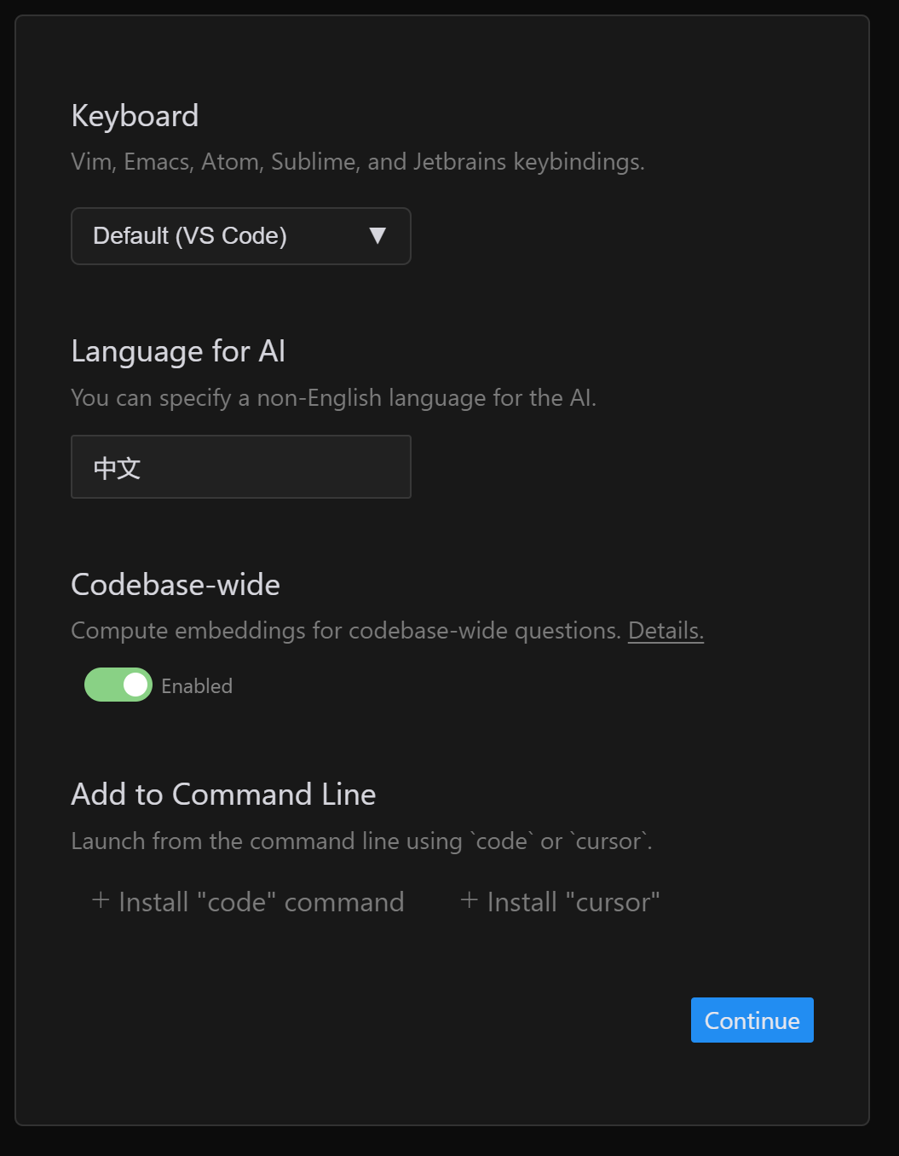
Task: Click the Enabled label next to the toggle
Action: (x=197, y=686)
